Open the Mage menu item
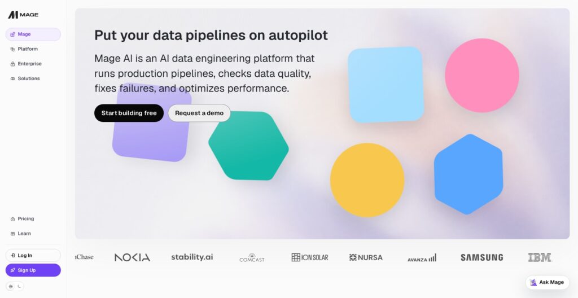The height and width of the screenshot is (298, 578). [33, 34]
